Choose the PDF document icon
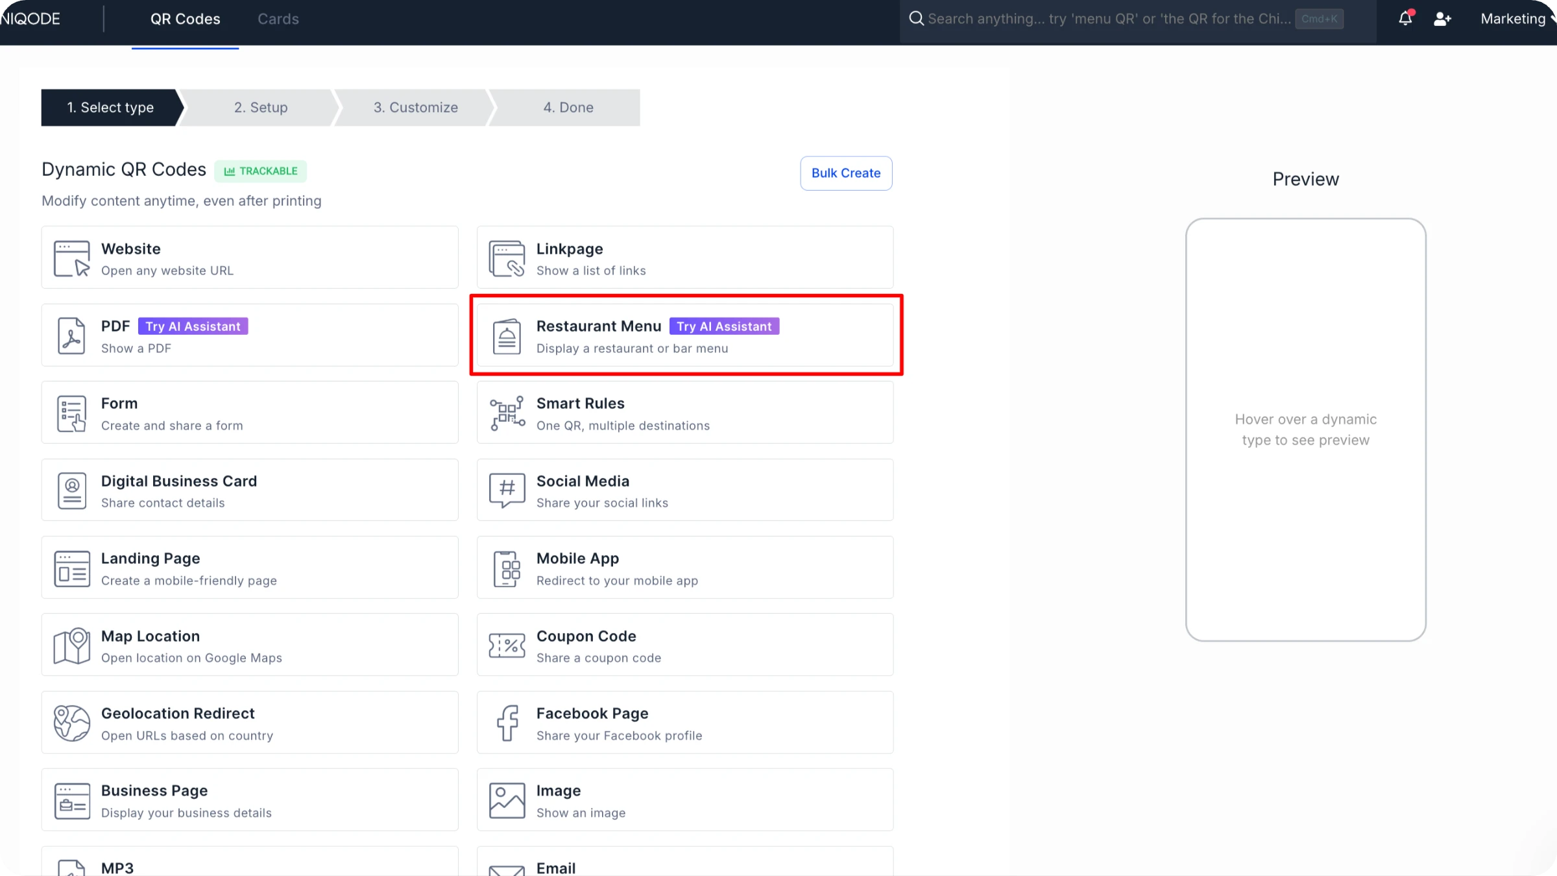 point(71,335)
